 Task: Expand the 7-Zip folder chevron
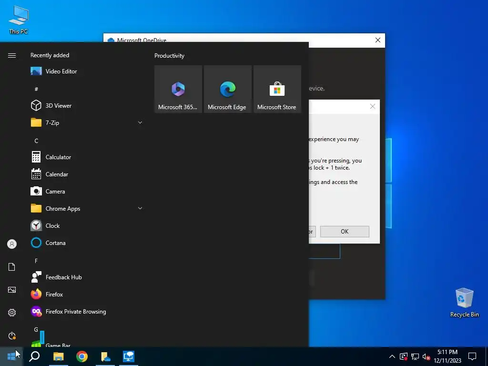[x=140, y=122]
